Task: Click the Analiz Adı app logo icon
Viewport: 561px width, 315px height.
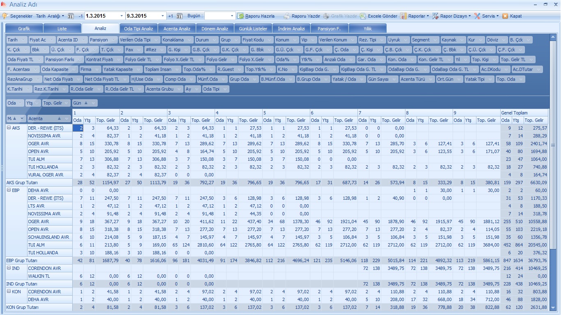Action: pyautogui.click(x=4, y=4)
